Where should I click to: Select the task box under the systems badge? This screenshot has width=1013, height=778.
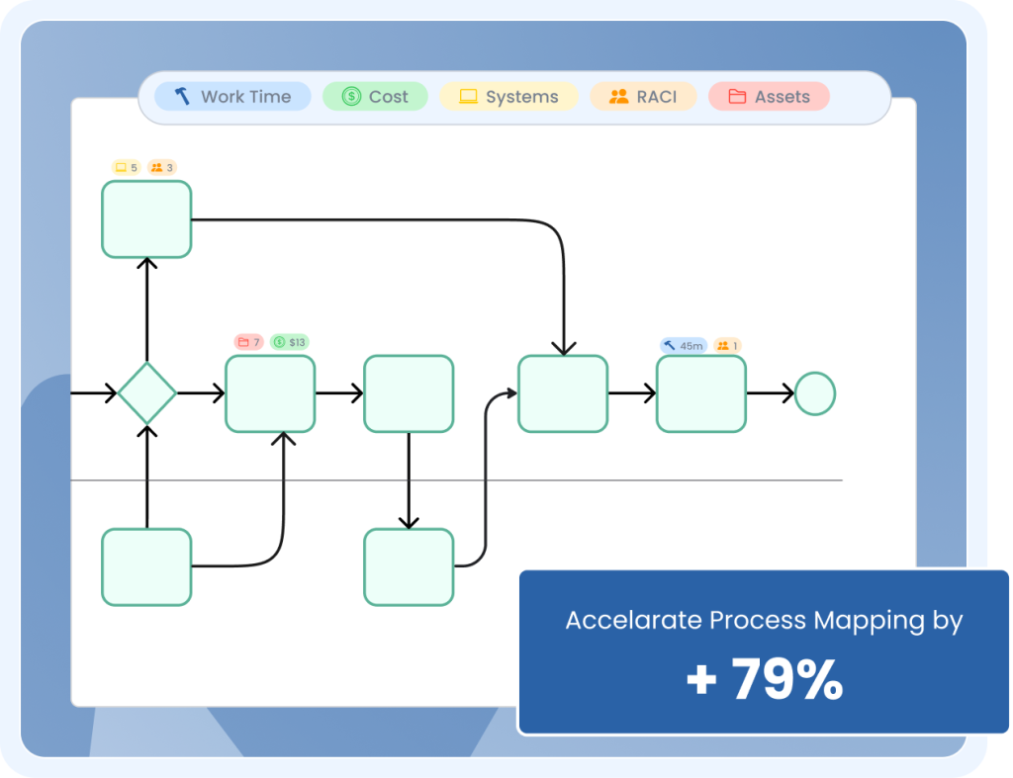pos(146,219)
